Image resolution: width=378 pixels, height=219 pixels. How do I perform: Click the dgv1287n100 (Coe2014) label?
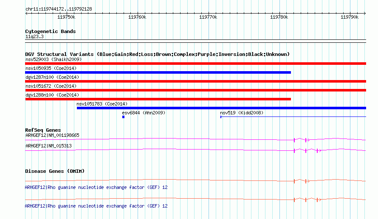pos(52,77)
